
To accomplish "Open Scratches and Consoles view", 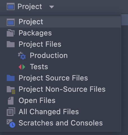I will (60, 123).
